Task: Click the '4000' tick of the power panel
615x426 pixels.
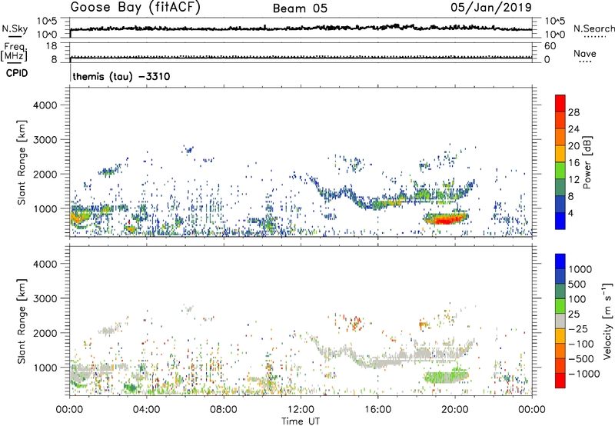Action: 45,105
